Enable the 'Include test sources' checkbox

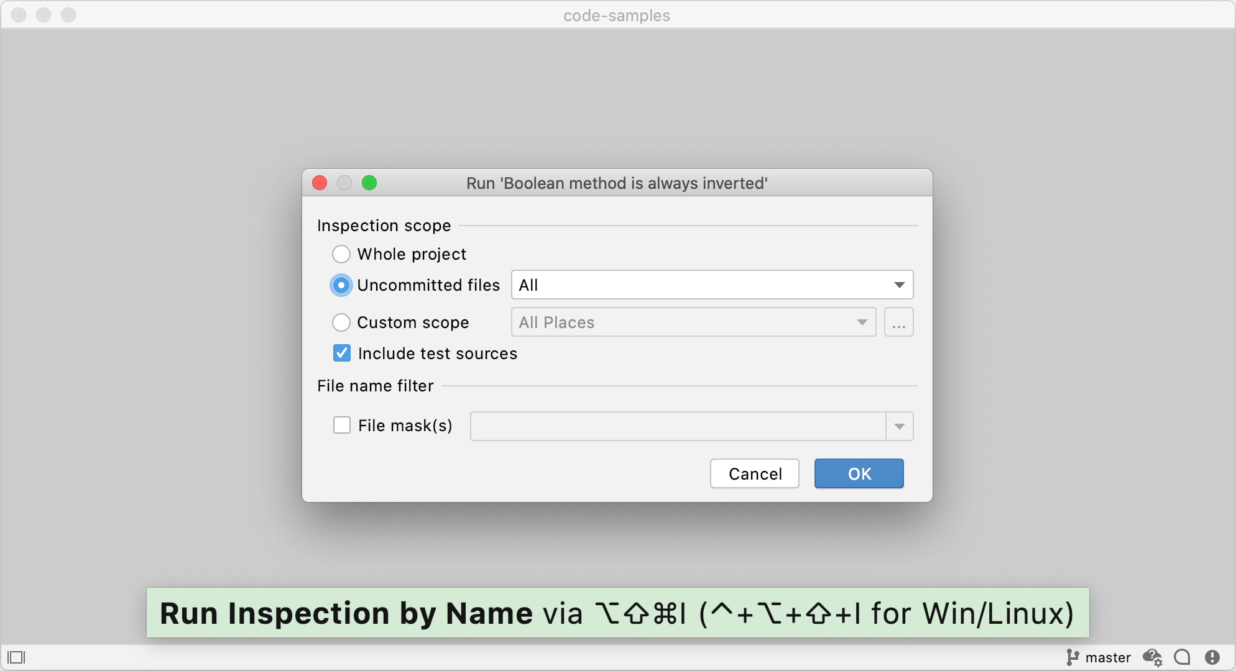pos(341,355)
